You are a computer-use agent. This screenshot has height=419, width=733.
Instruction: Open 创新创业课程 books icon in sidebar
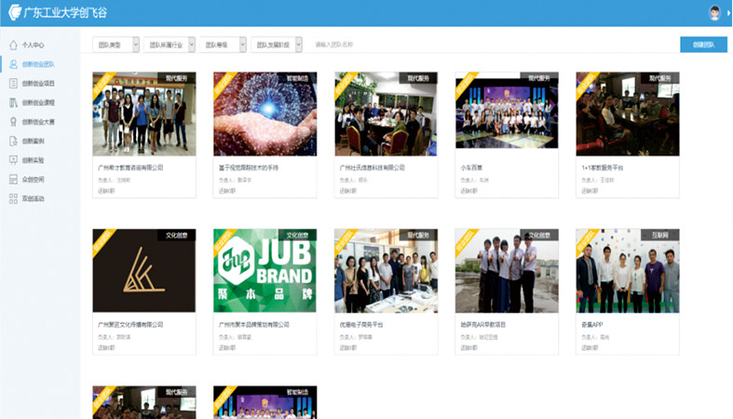tap(13, 102)
